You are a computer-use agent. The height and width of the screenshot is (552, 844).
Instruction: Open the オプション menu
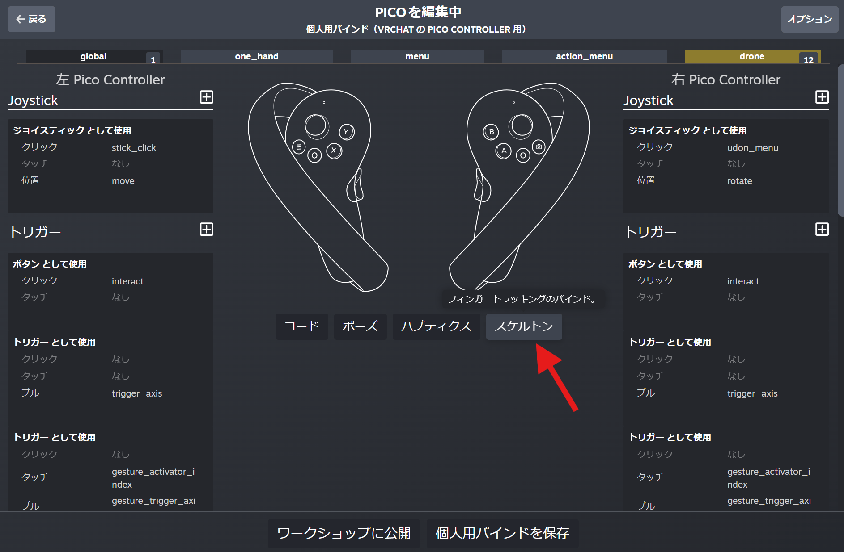(810, 19)
